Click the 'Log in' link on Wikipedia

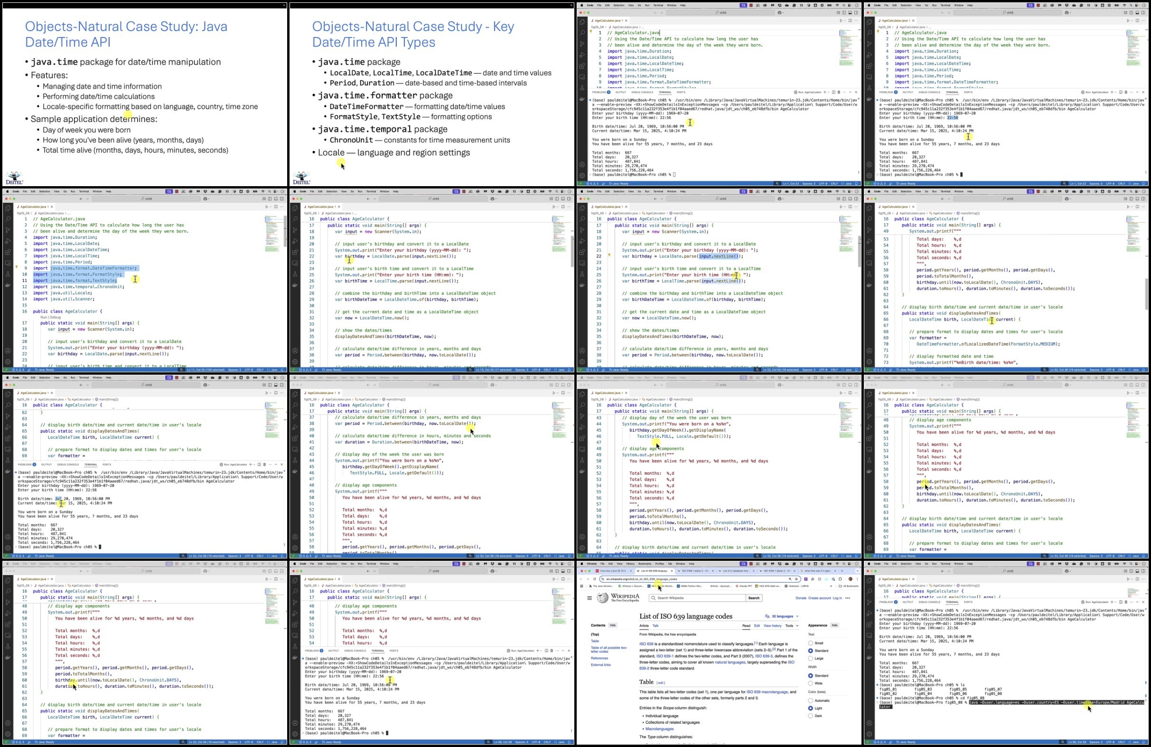(838, 598)
